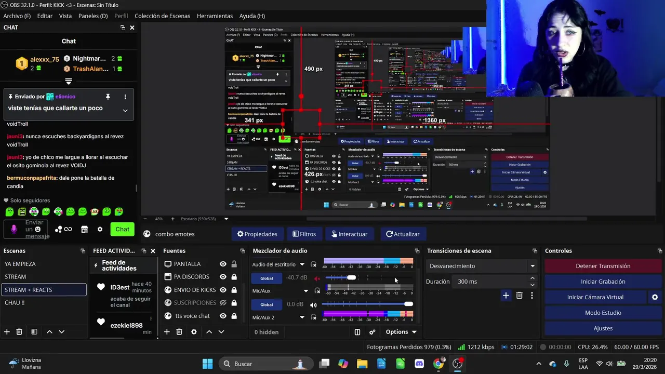665x374 pixels.
Task: Expand the pinned message chevron
Action: 125,110
